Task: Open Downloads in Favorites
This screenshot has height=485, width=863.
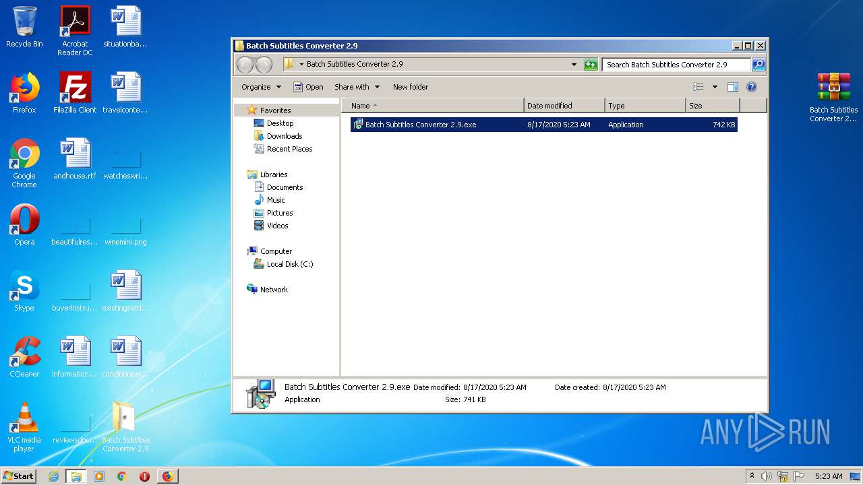Action: [284, 136]
